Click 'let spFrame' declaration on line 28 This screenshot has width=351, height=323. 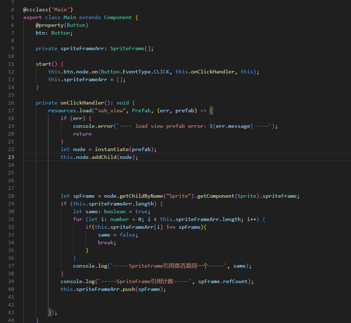[78, 196]
